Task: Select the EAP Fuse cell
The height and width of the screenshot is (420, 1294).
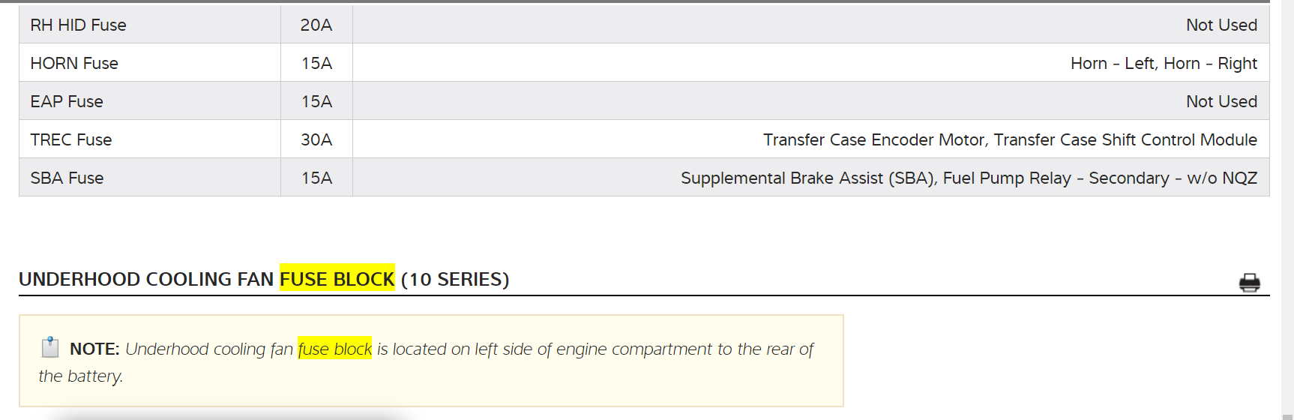Action: pyautogui.click(x=67, y=101)
